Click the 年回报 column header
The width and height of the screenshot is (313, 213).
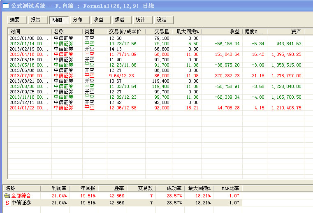pyautogui.click(x=84, y=188)
